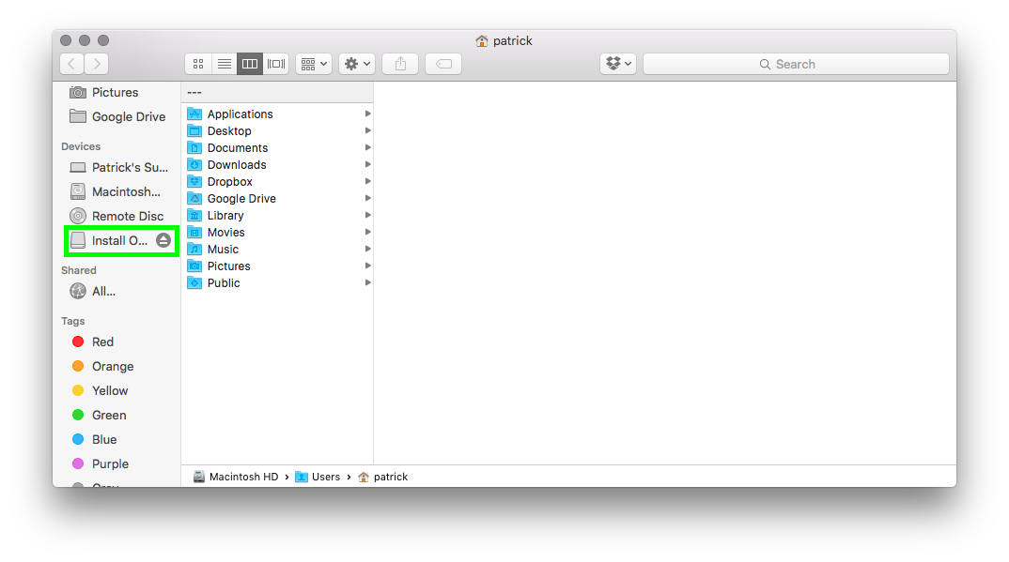Screen dimensions: 1009x562
Task: Click the home icon in window title
Action: (482, 41)
